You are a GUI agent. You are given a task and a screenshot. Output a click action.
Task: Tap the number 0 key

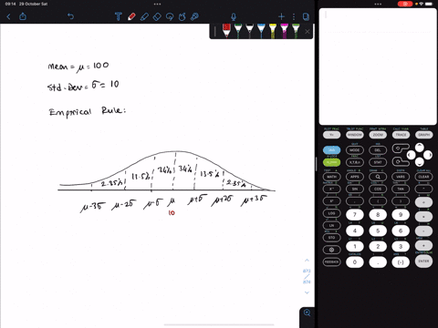tap(355, 262)
